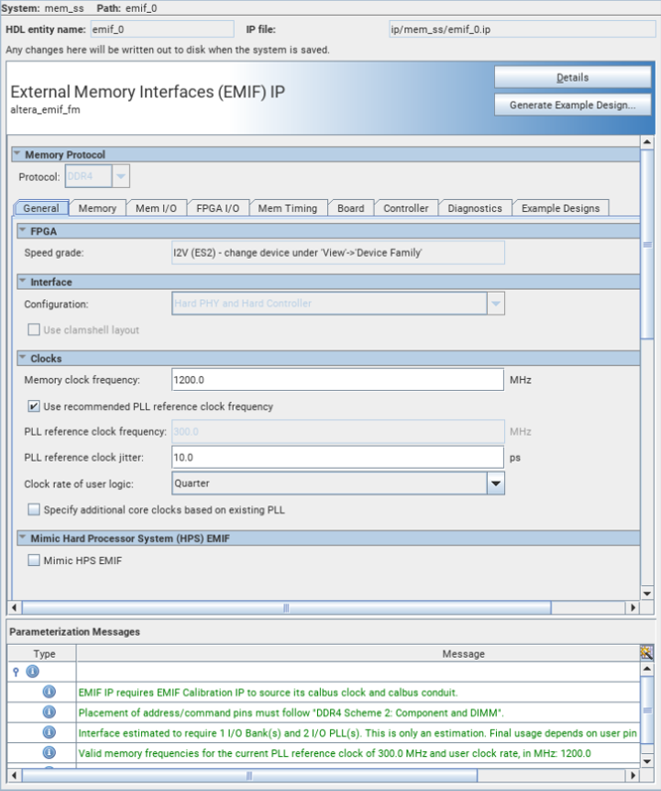Collapse the info message group toggle
The image size is (661, 791).
16,672
